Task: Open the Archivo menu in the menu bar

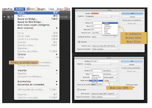Action: [20, 9]
